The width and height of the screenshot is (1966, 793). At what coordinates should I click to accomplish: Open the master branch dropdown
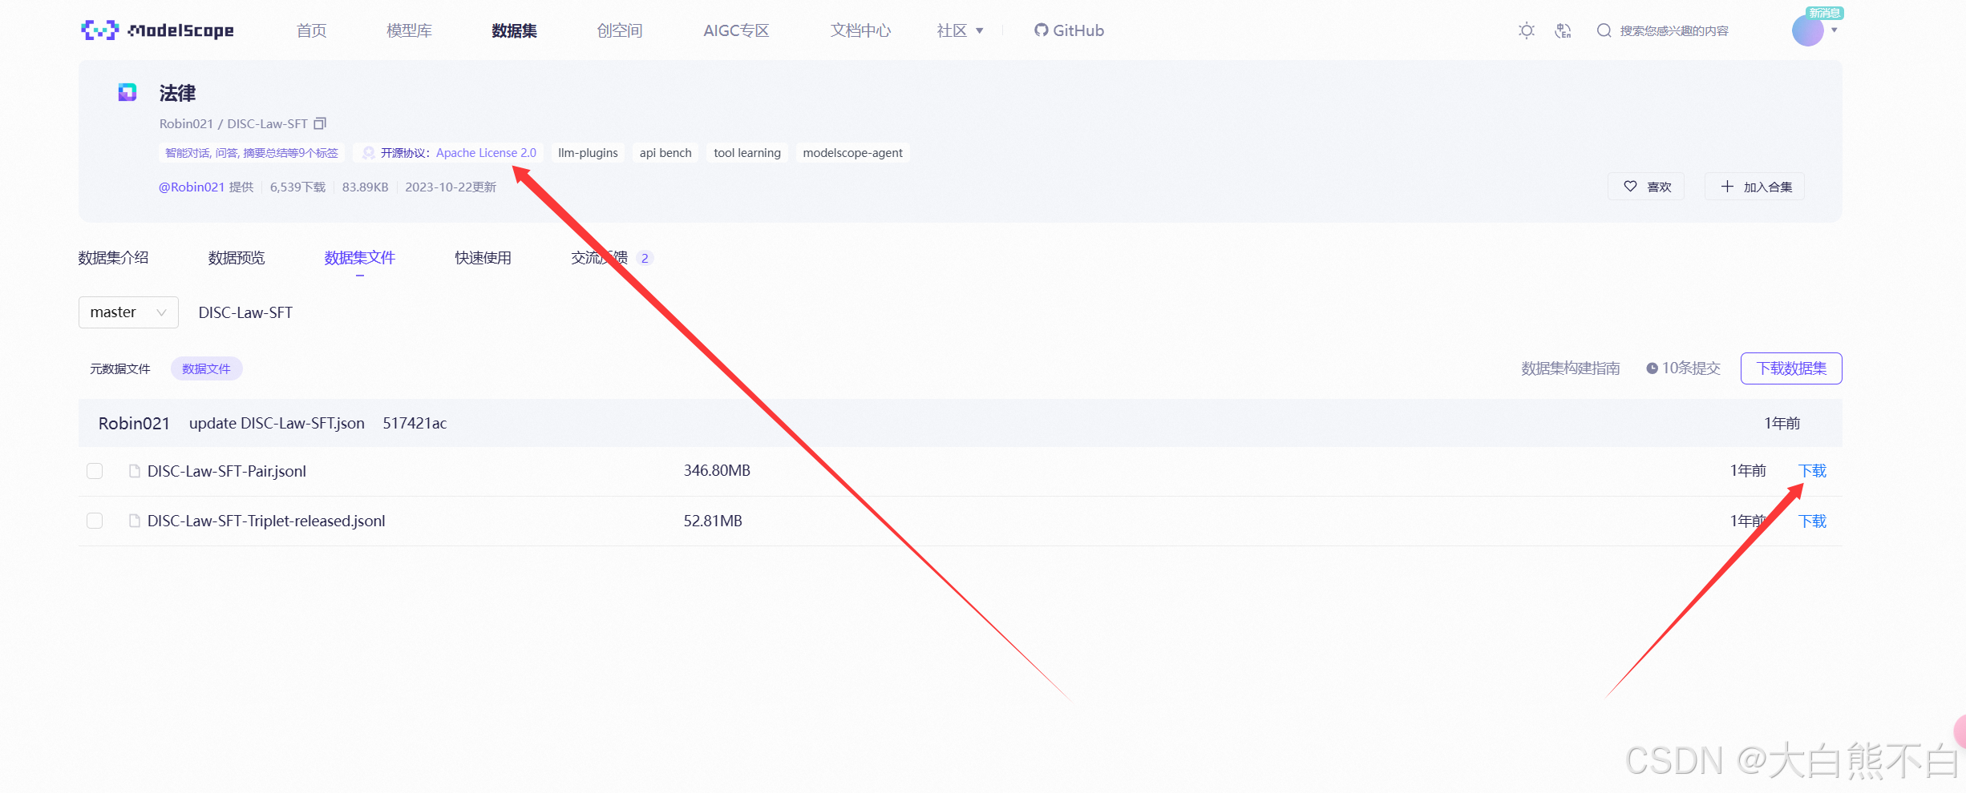pyautogui.click(x=128, y=312)
